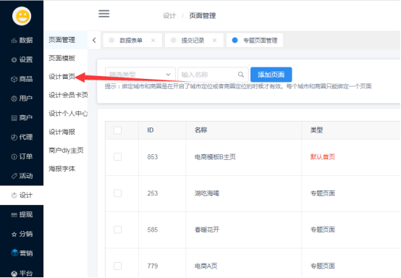
Task: Click the ID cell 853
Action: pyautogui.click(x=153, y=157)
